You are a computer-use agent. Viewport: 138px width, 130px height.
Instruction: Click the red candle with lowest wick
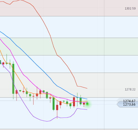coord(57,108)
